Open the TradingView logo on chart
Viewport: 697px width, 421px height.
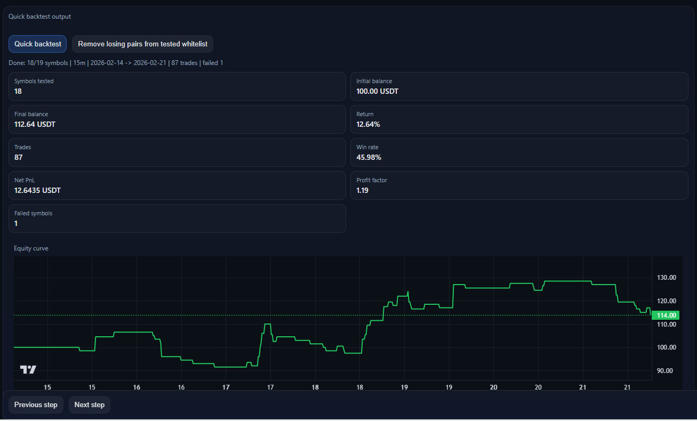point(28,369)
